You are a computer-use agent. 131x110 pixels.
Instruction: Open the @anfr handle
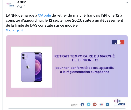pyautogui.click(x=22, y=7)
